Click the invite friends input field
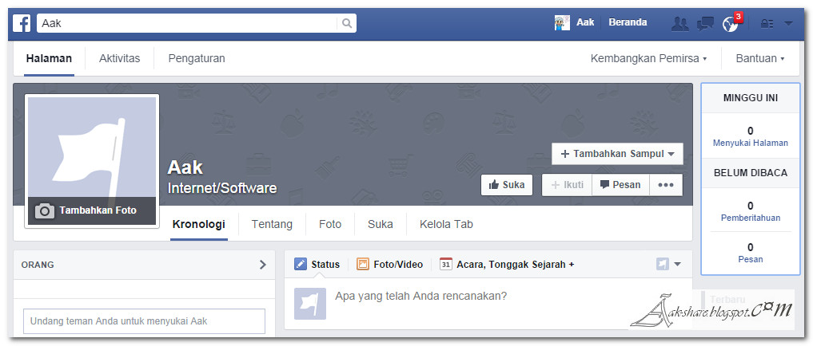 (x=144, y=321)
